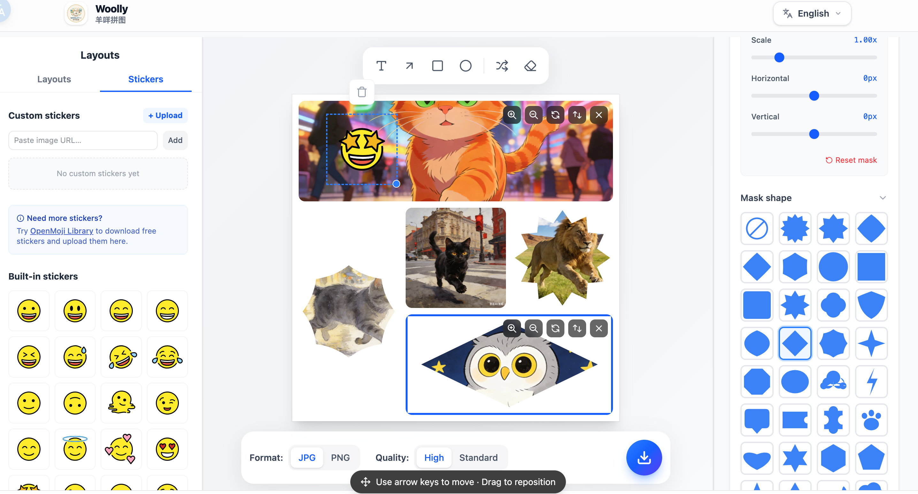The image size is (918, 494).
Task: Focus the Paste image URL field
Action: 83,140
